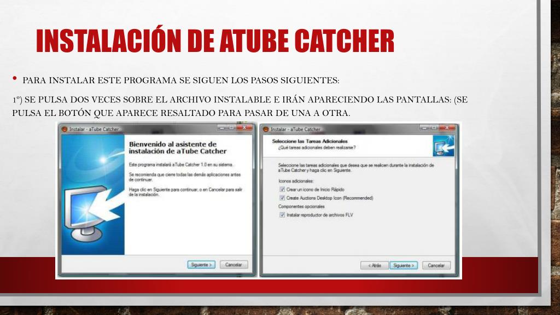Click the installer computer icon in Tareas Adicionales header
The image size is (560, 315).
[x=444, y=145]
